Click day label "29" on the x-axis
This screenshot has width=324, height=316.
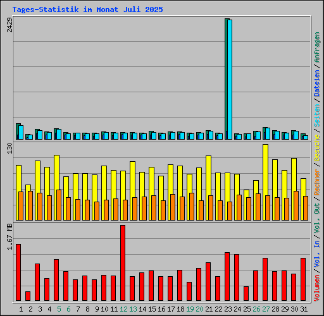pyautogui.click(x=285, y=309)
